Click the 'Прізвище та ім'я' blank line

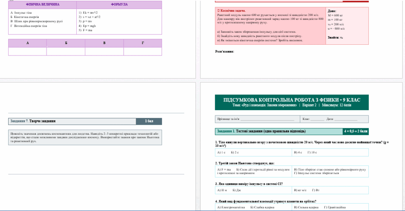point(267,119)
